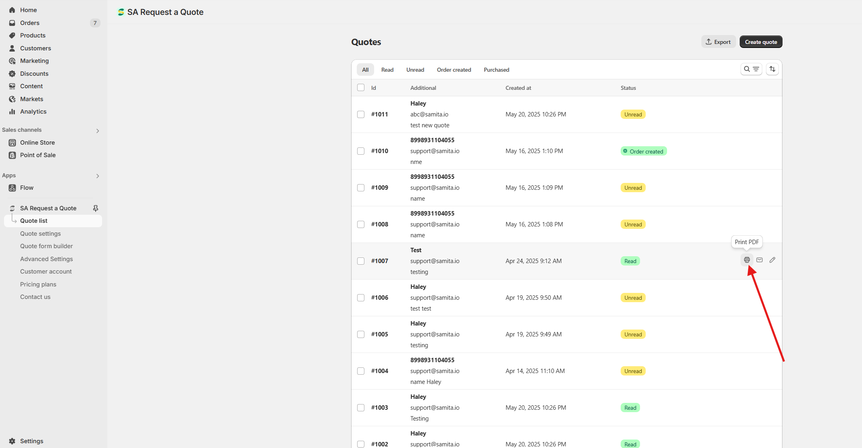Viewport: 862px width, 448px height.
Task: Open quote #1010 by its id
Action: [x=380, y=151]
